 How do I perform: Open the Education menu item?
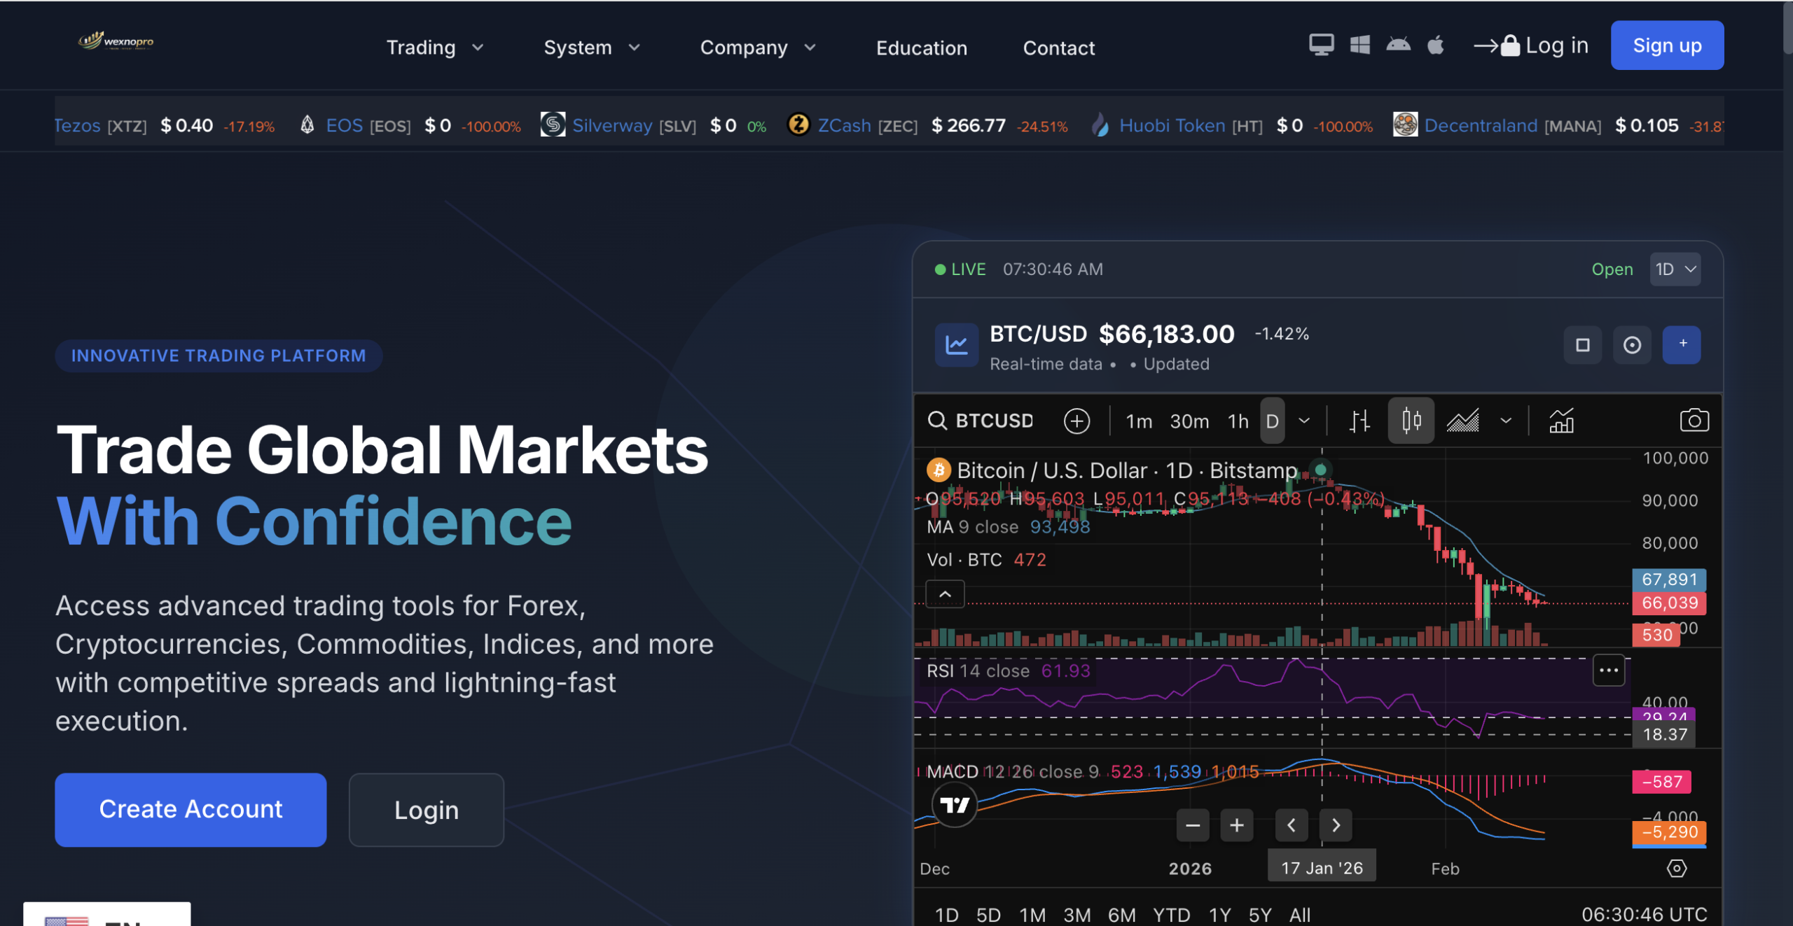tap(921, 48)
